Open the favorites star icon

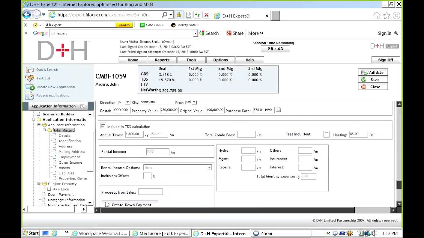387,16
